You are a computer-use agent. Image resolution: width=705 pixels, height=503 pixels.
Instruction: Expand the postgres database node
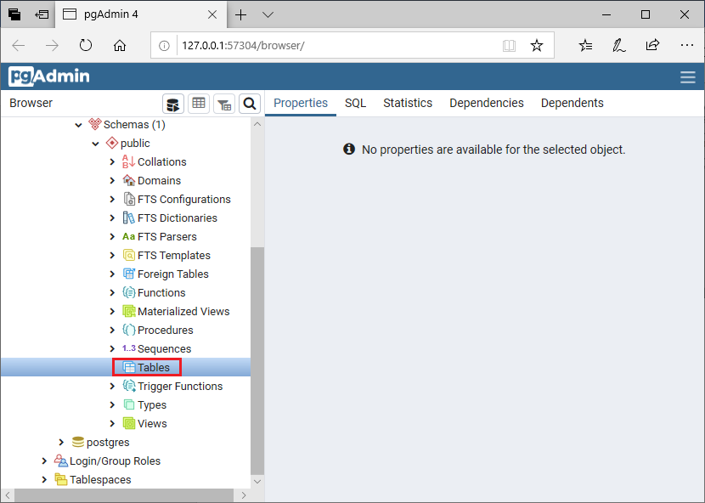(60, 442)
